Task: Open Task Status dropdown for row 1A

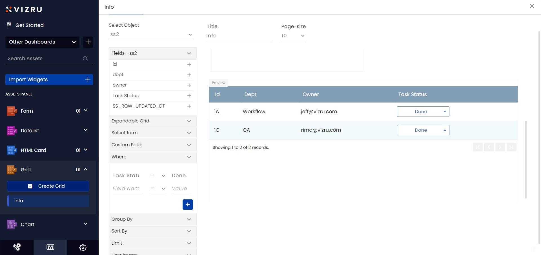Action: pos(423,111)
